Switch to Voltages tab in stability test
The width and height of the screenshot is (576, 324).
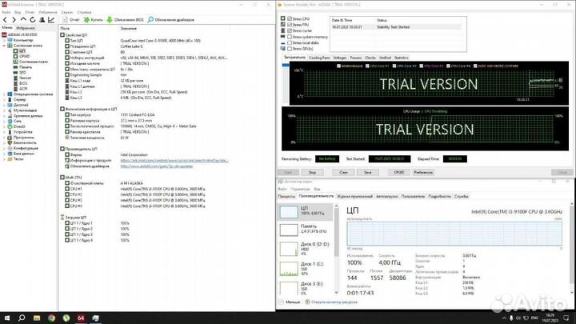click(340, 58)
